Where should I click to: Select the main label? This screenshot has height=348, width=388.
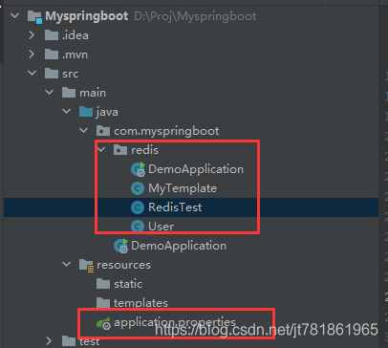[93, 93]
